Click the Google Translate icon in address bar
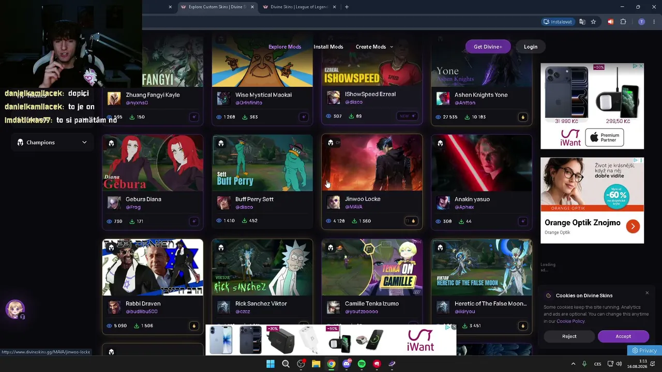 pos(582,22)
